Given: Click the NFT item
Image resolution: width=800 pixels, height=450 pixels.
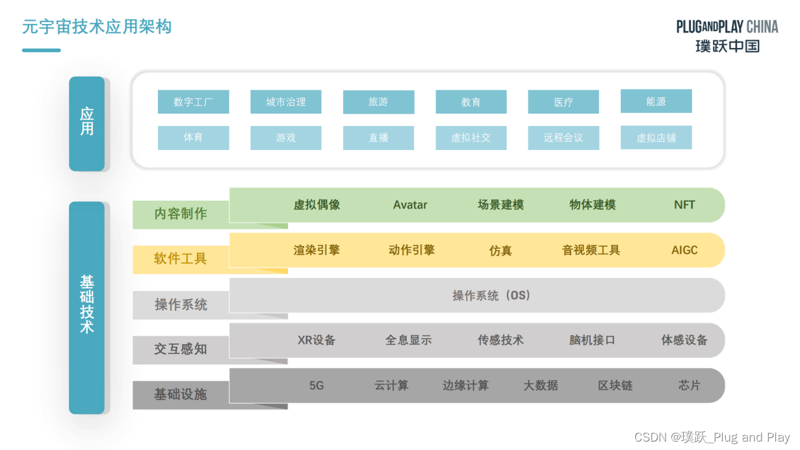Looking at the screenshot, I should click(x=684, y=205).
